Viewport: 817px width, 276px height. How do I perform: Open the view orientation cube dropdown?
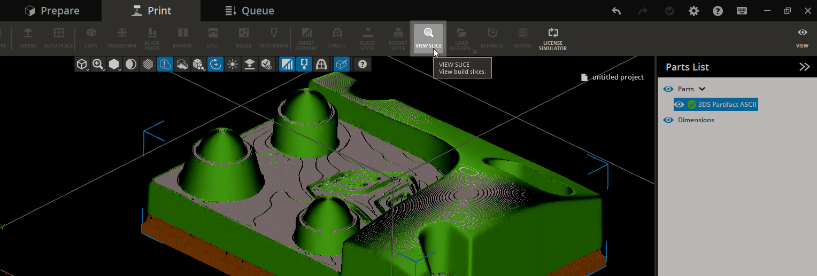(x=82, y=65)
